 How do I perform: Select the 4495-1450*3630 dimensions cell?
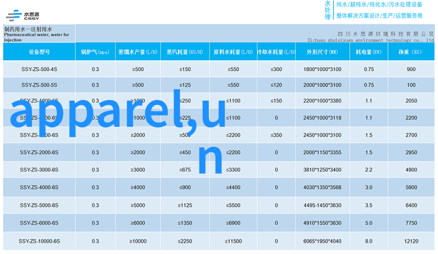[x=322, y=205]
